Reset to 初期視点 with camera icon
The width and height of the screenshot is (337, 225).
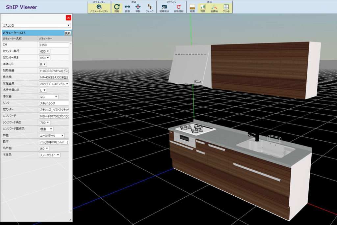[x=164, y=8]
